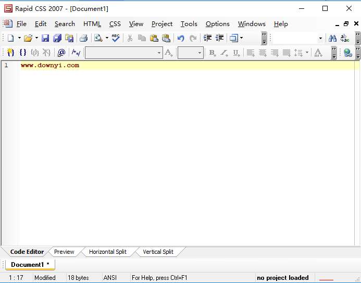Image resolution: width=361 pixels, height=283 pixels.
Task: Open the CSS menu
Action: [115, 24]
